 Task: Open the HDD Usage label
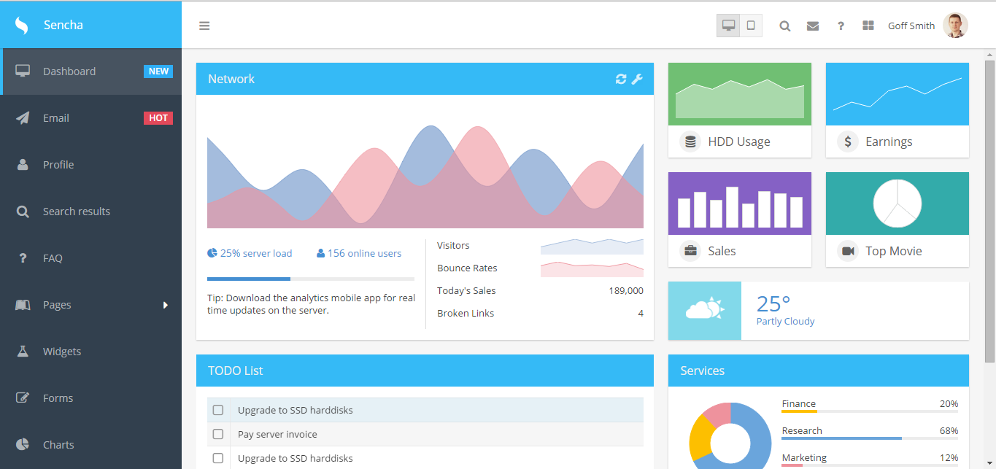739,142
